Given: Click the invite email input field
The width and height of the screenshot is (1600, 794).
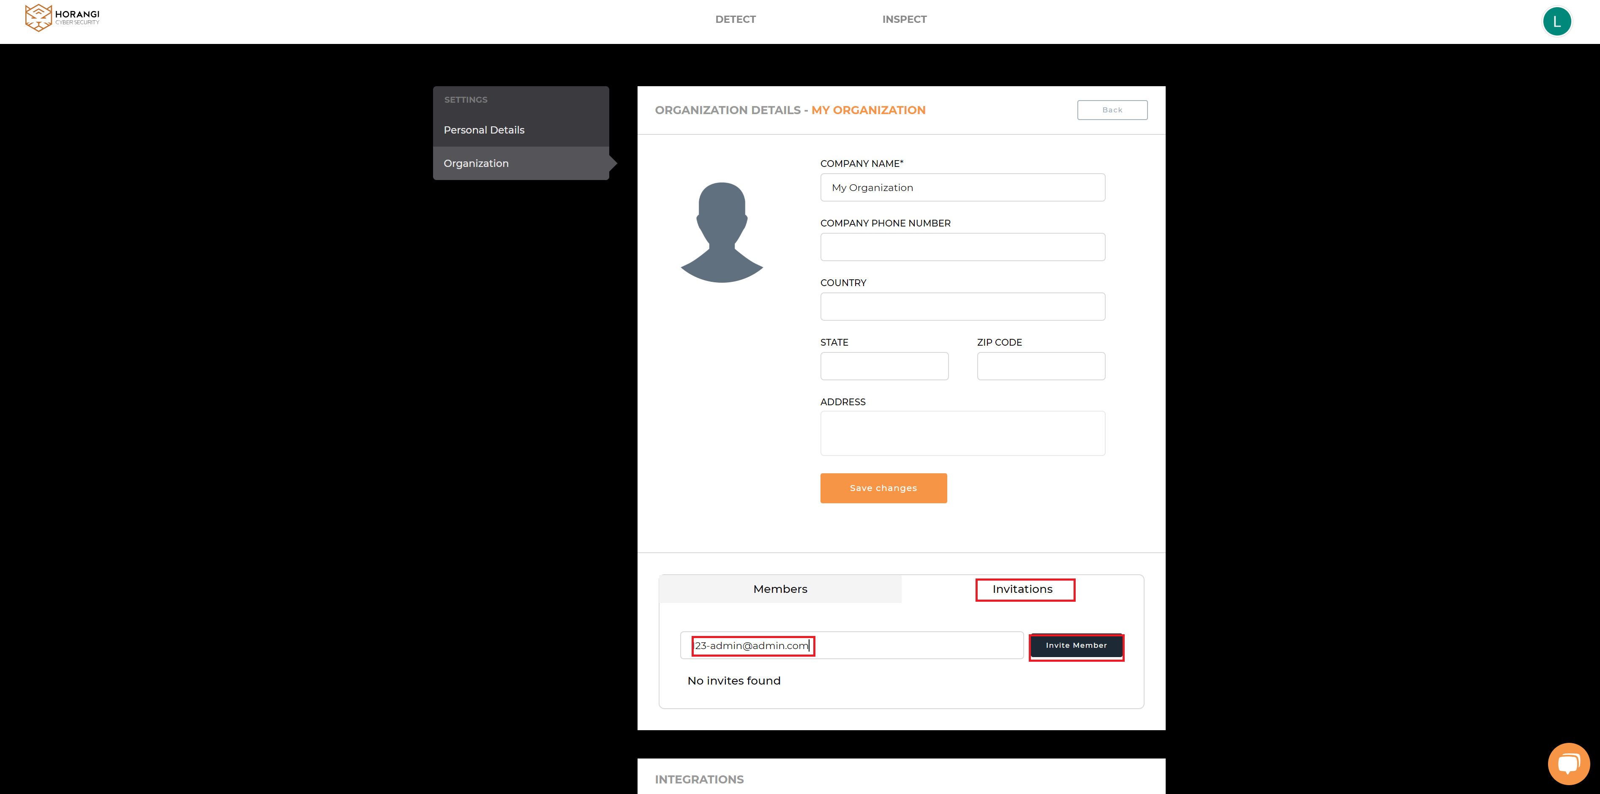Looking at the screenshot, I should 852,646.
